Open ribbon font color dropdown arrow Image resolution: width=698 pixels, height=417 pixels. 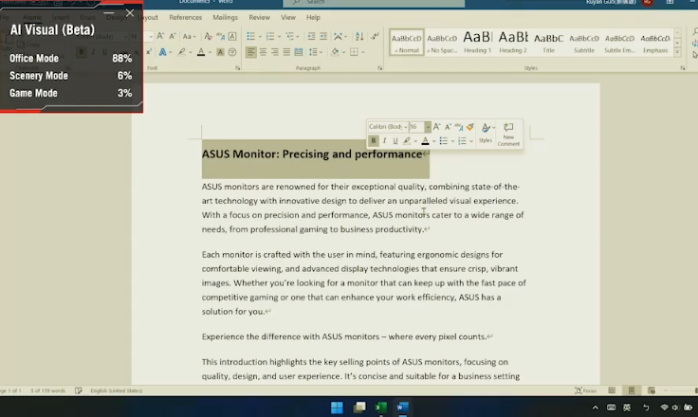click(x=210, y=52)
